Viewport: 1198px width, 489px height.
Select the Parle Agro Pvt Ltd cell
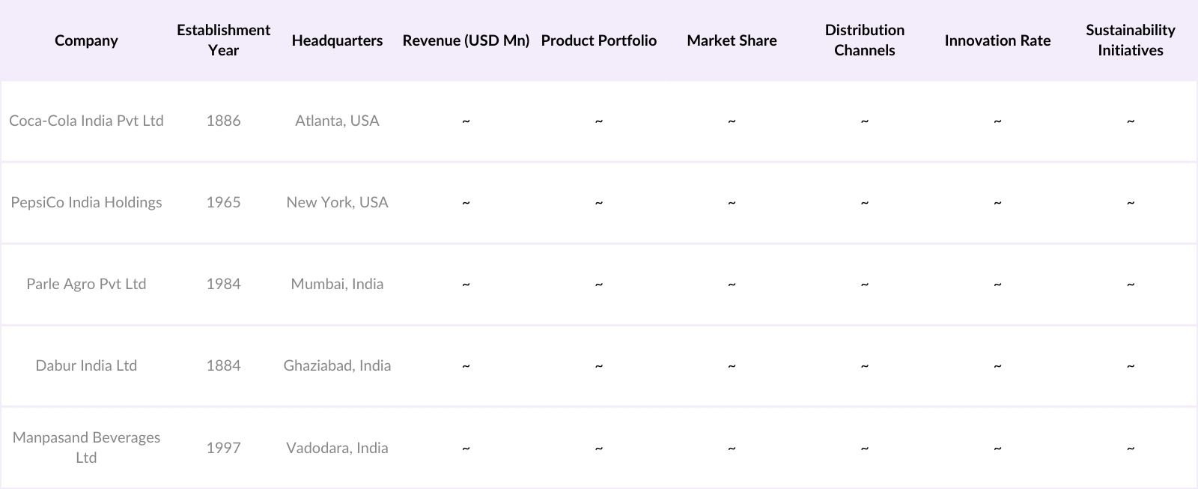pyautogui.click(x=86, y=284)
